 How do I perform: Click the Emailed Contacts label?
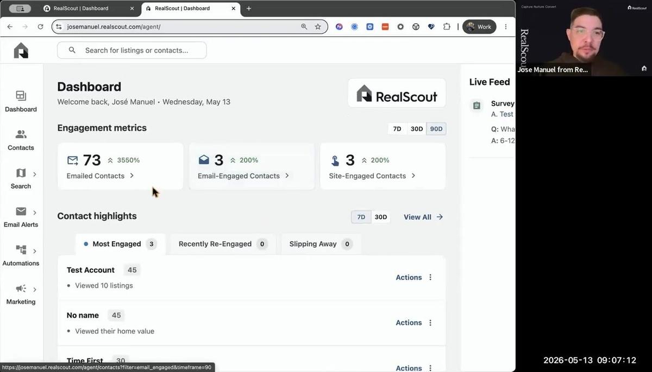[96, 176]
